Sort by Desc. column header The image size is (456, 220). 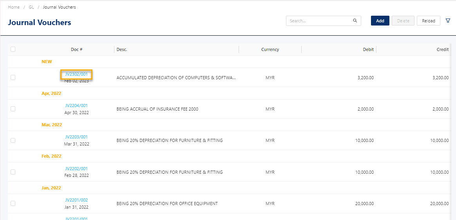[122, 49]
